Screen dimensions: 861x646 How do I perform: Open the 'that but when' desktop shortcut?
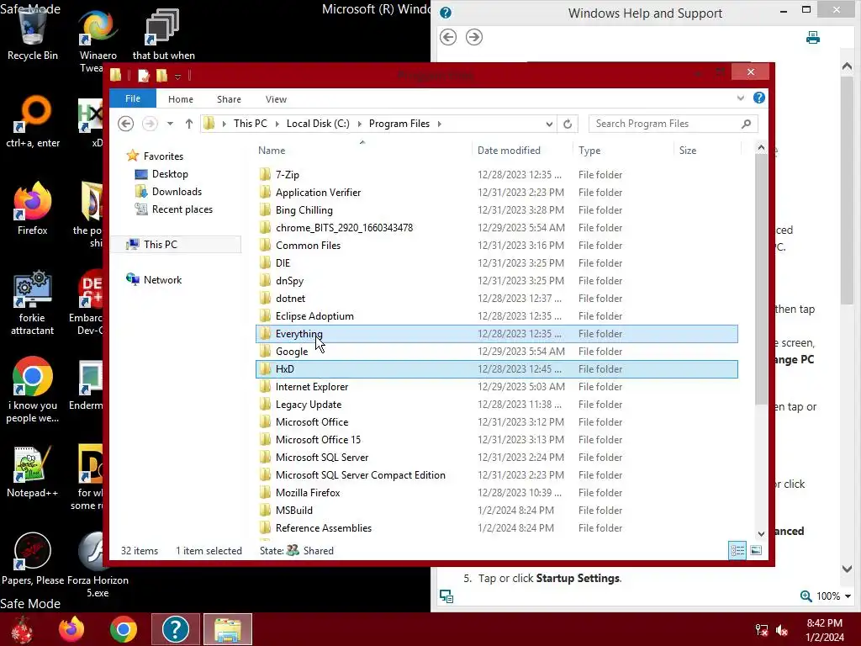click(x=163, y=33)
